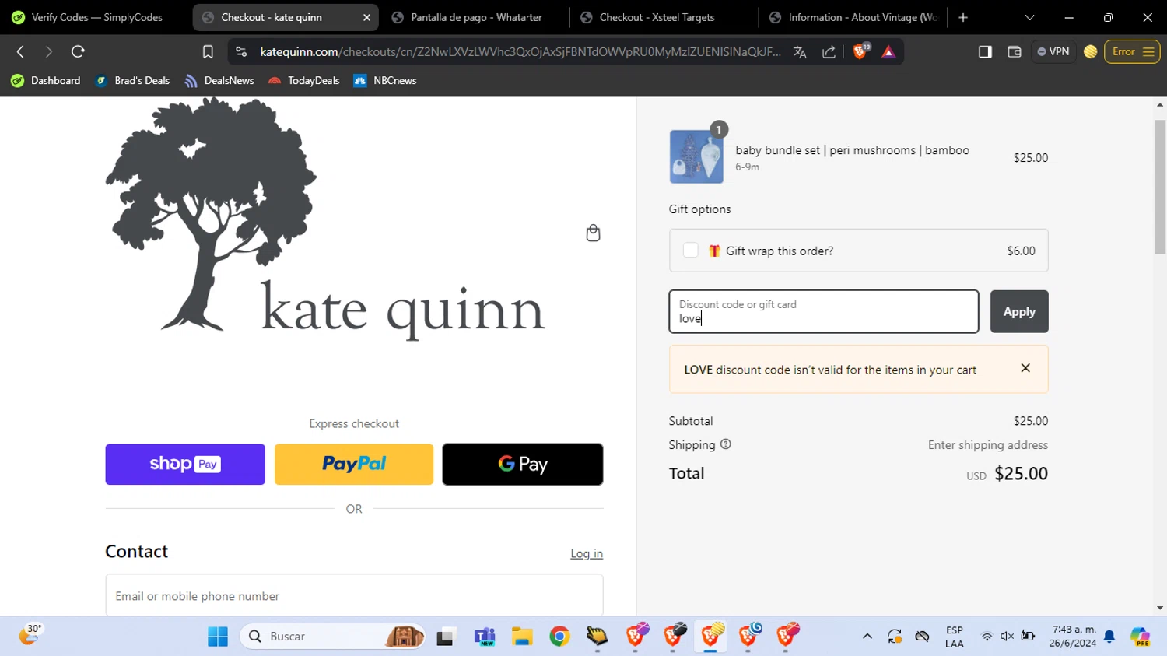Open the Windows Start menu
The height and width of the screenshot is (656, 1167).
218,637
